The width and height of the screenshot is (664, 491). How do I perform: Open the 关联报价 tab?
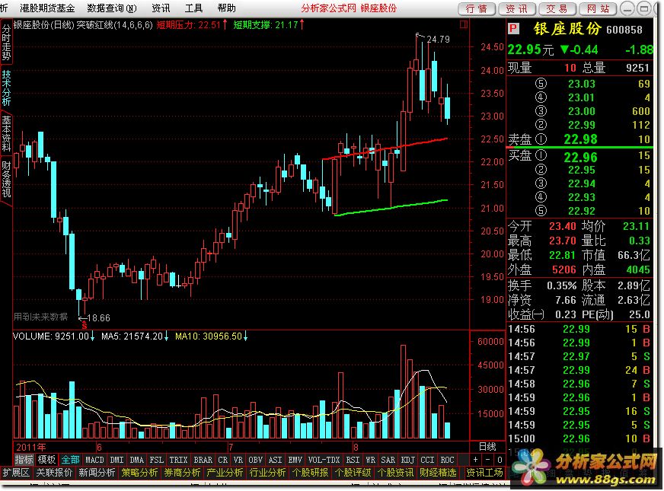coord(54,473)
